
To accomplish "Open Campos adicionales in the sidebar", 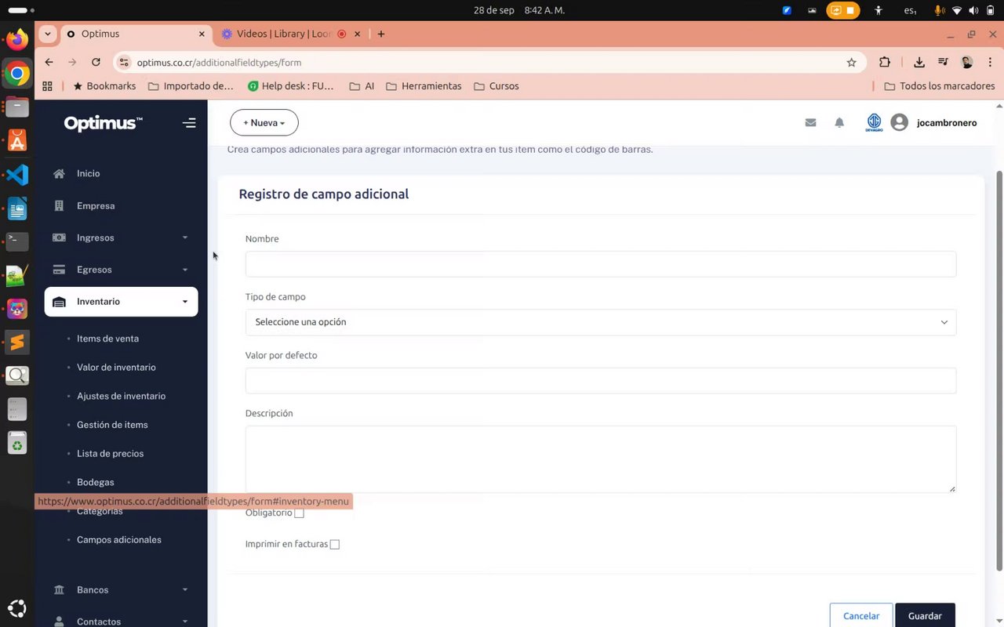I will [x=119, y=540].
